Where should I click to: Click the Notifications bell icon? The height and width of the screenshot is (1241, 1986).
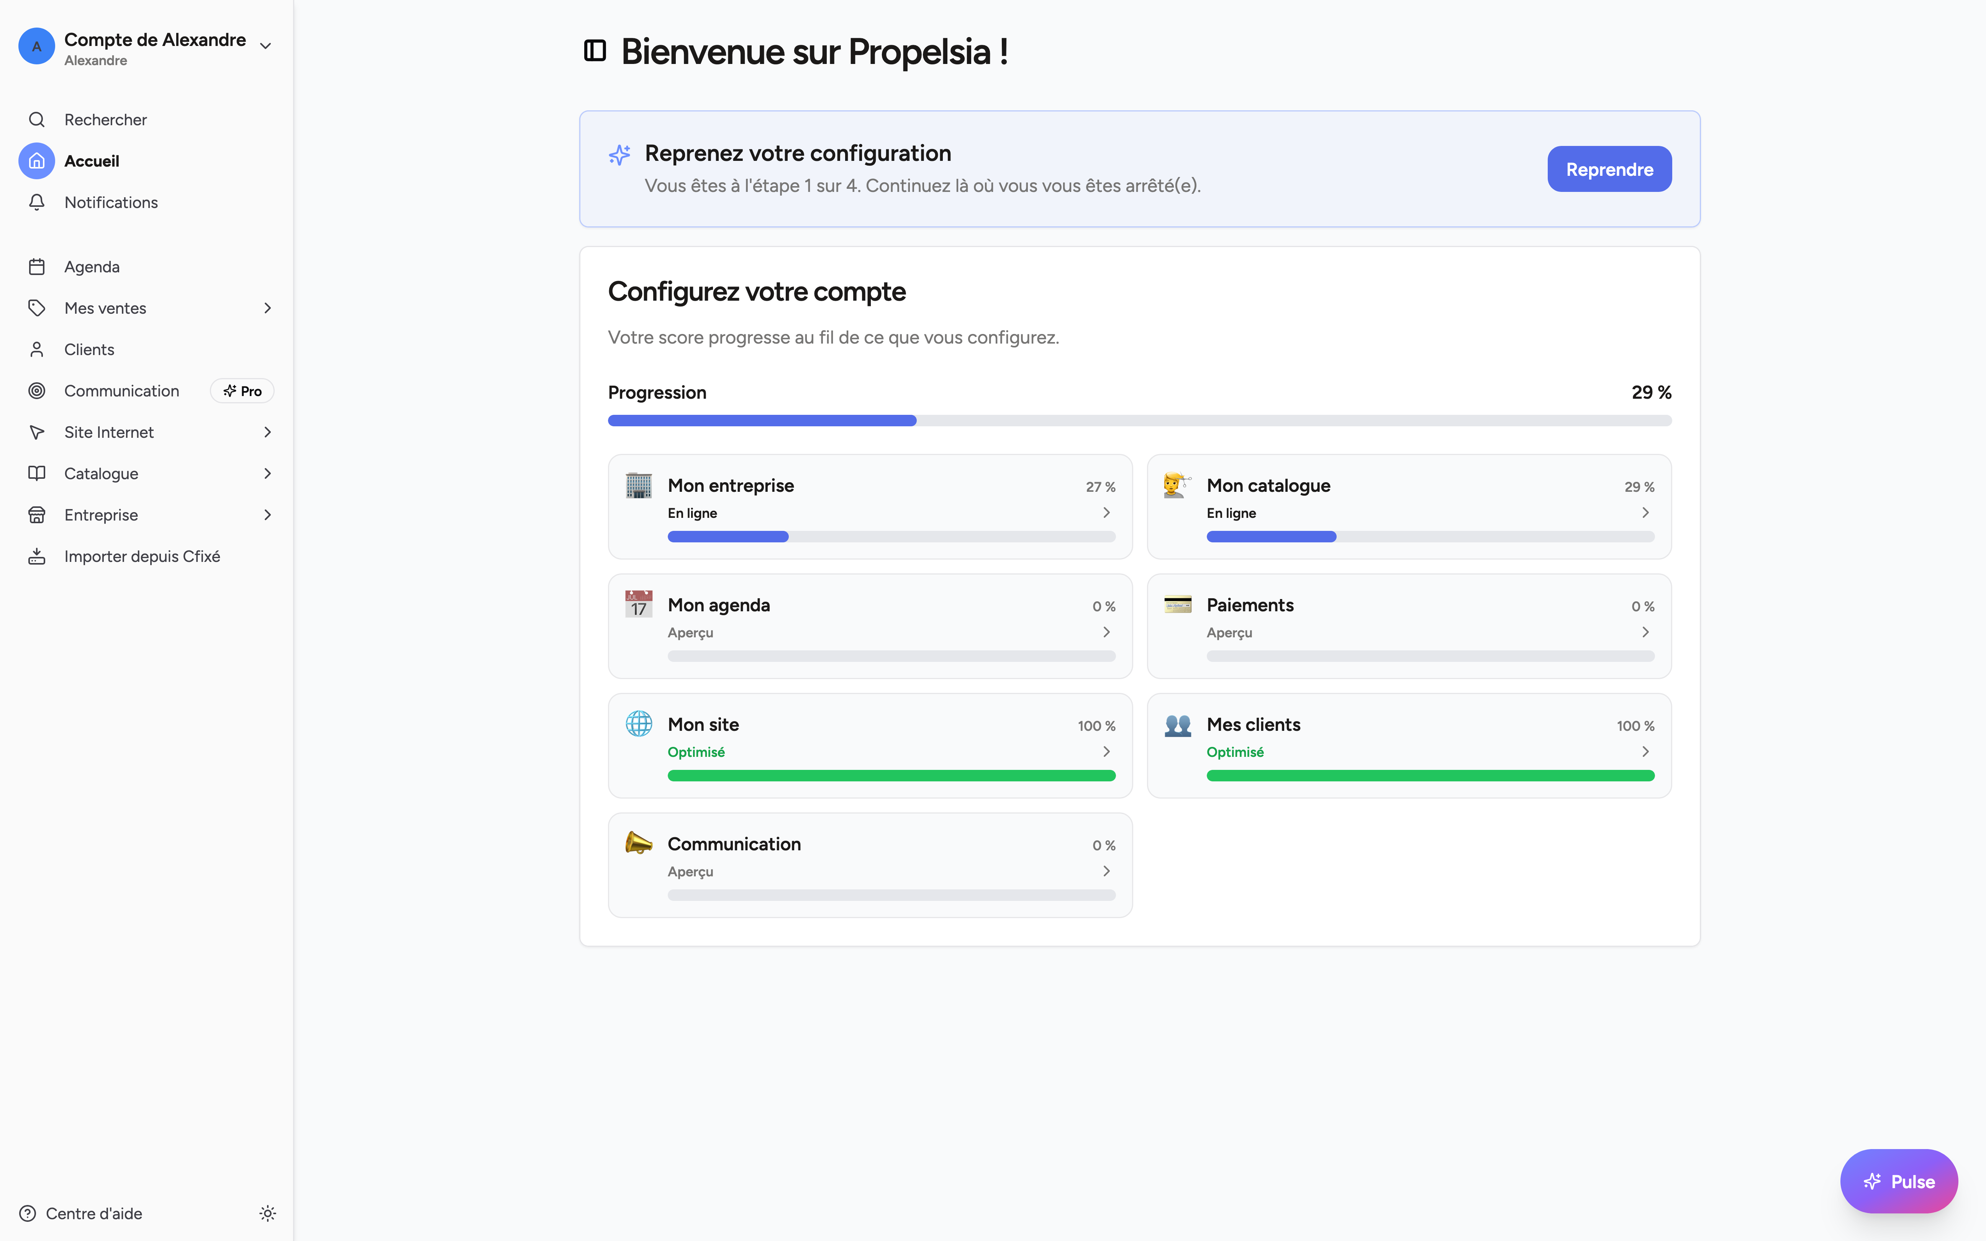[x=37, y=202]
